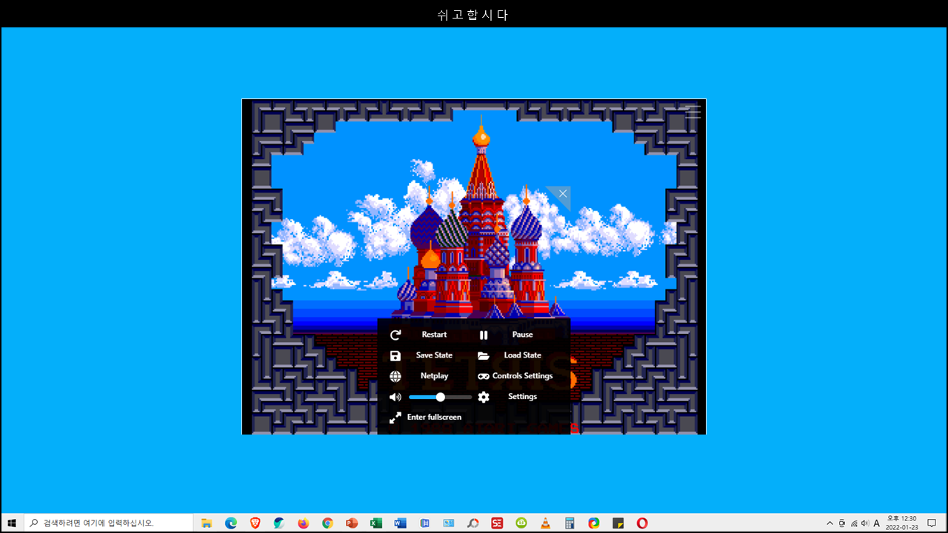The height and width of the screenshot is (533, 948).
Task: Click the Load State folder icon
Action: click(484, 355)
